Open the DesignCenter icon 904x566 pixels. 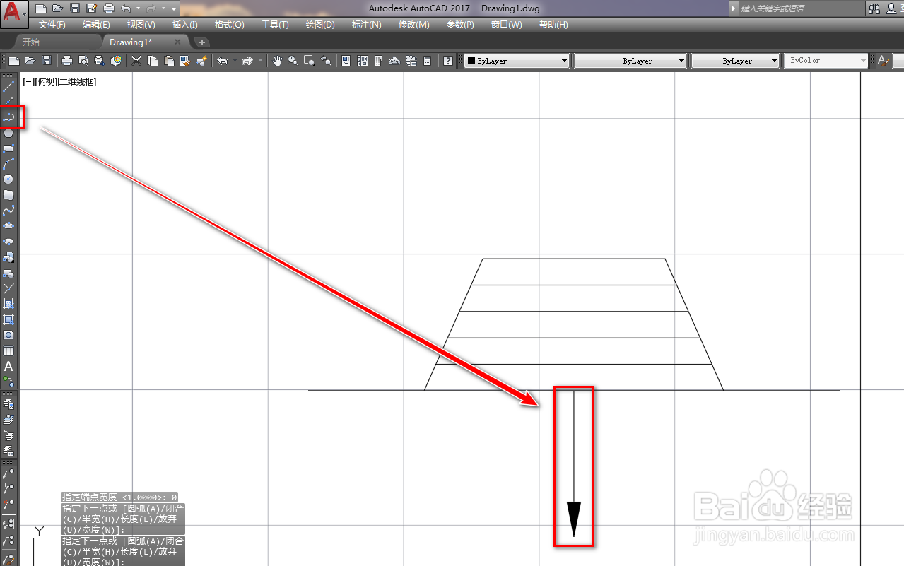[363, 61]
